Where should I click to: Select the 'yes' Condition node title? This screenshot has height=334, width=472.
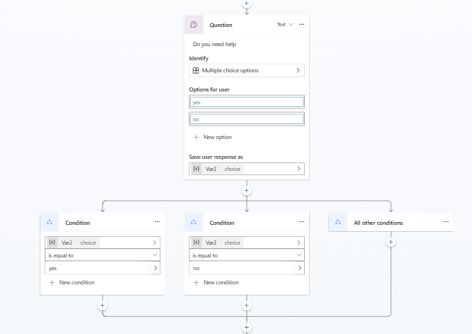point(78,223)
